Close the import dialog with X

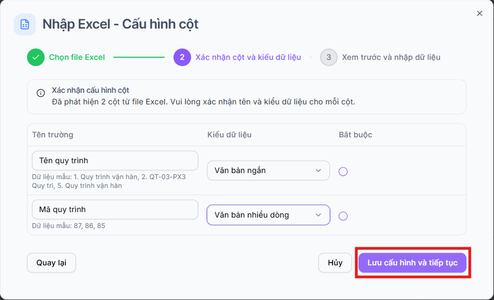click(x=480, y=14)
